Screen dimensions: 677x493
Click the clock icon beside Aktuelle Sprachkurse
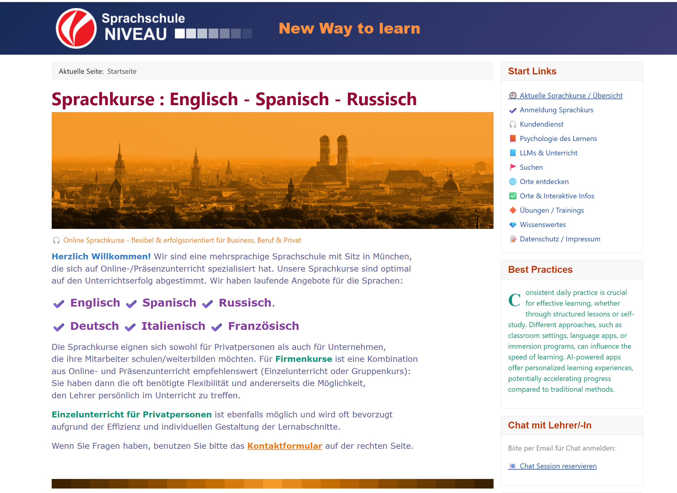513,96
